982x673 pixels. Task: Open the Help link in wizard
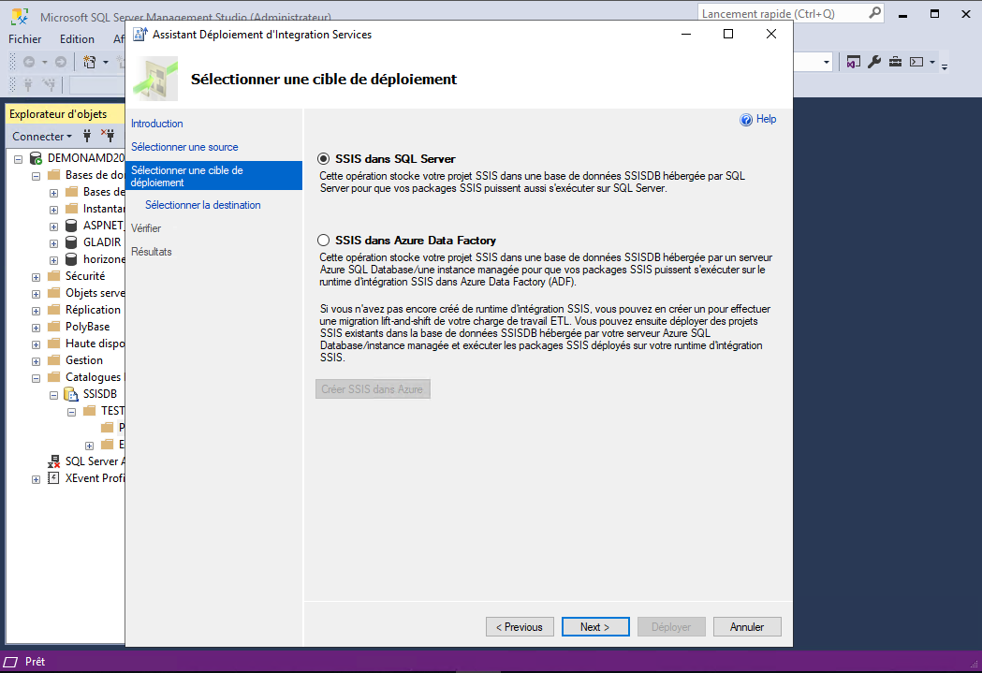tap(766, 119)
